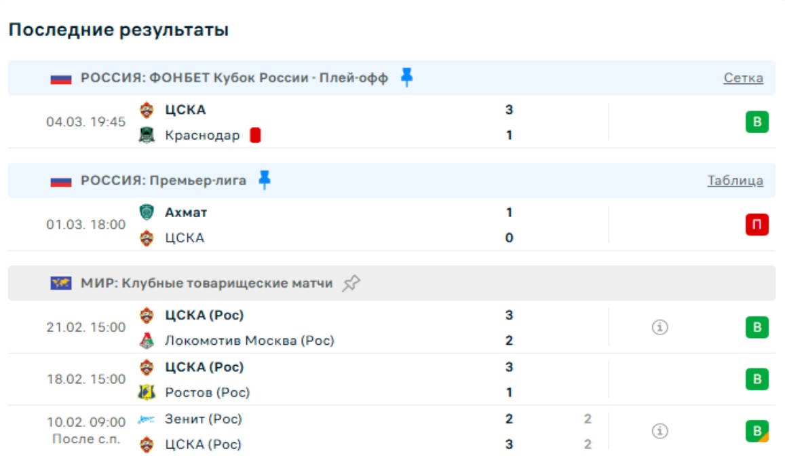The image size is (785, 456).
Task: Click Krasnodar's red card indicator
Action: point(255,135)
